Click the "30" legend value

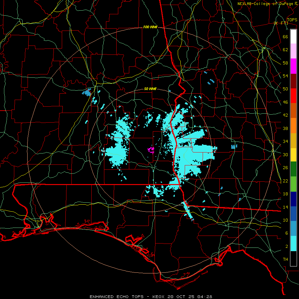[x=285, y=154]
